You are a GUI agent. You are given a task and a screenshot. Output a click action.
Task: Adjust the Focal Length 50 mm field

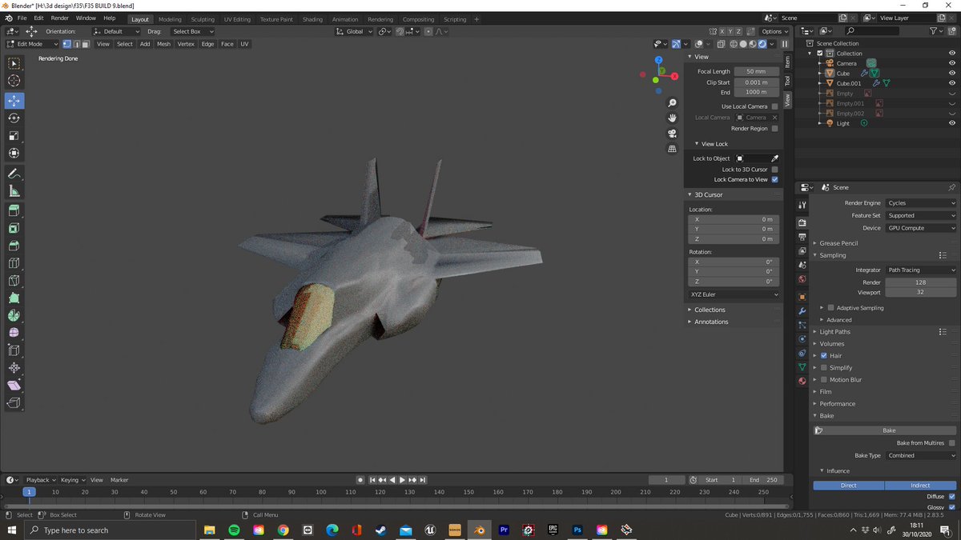(x=756, y=71)
